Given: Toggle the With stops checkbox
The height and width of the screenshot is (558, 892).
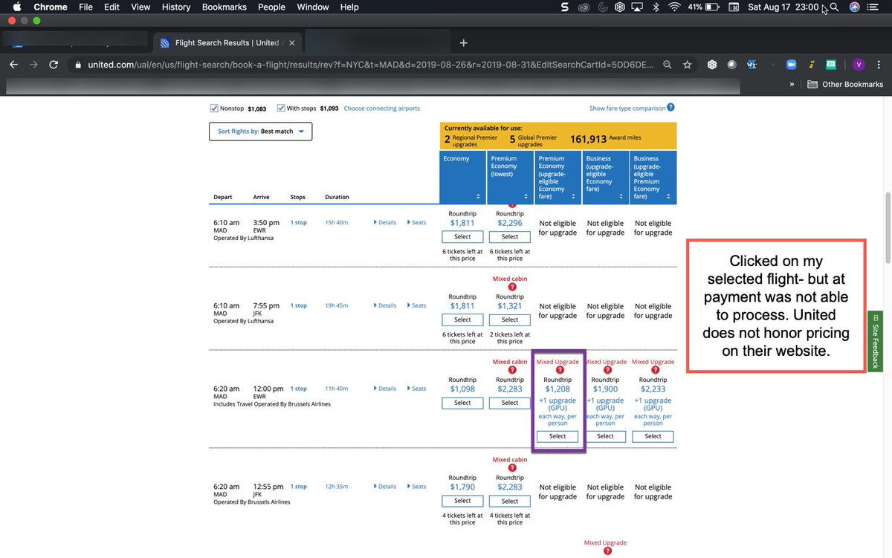Looking at the screenshot, I should 281,108.
